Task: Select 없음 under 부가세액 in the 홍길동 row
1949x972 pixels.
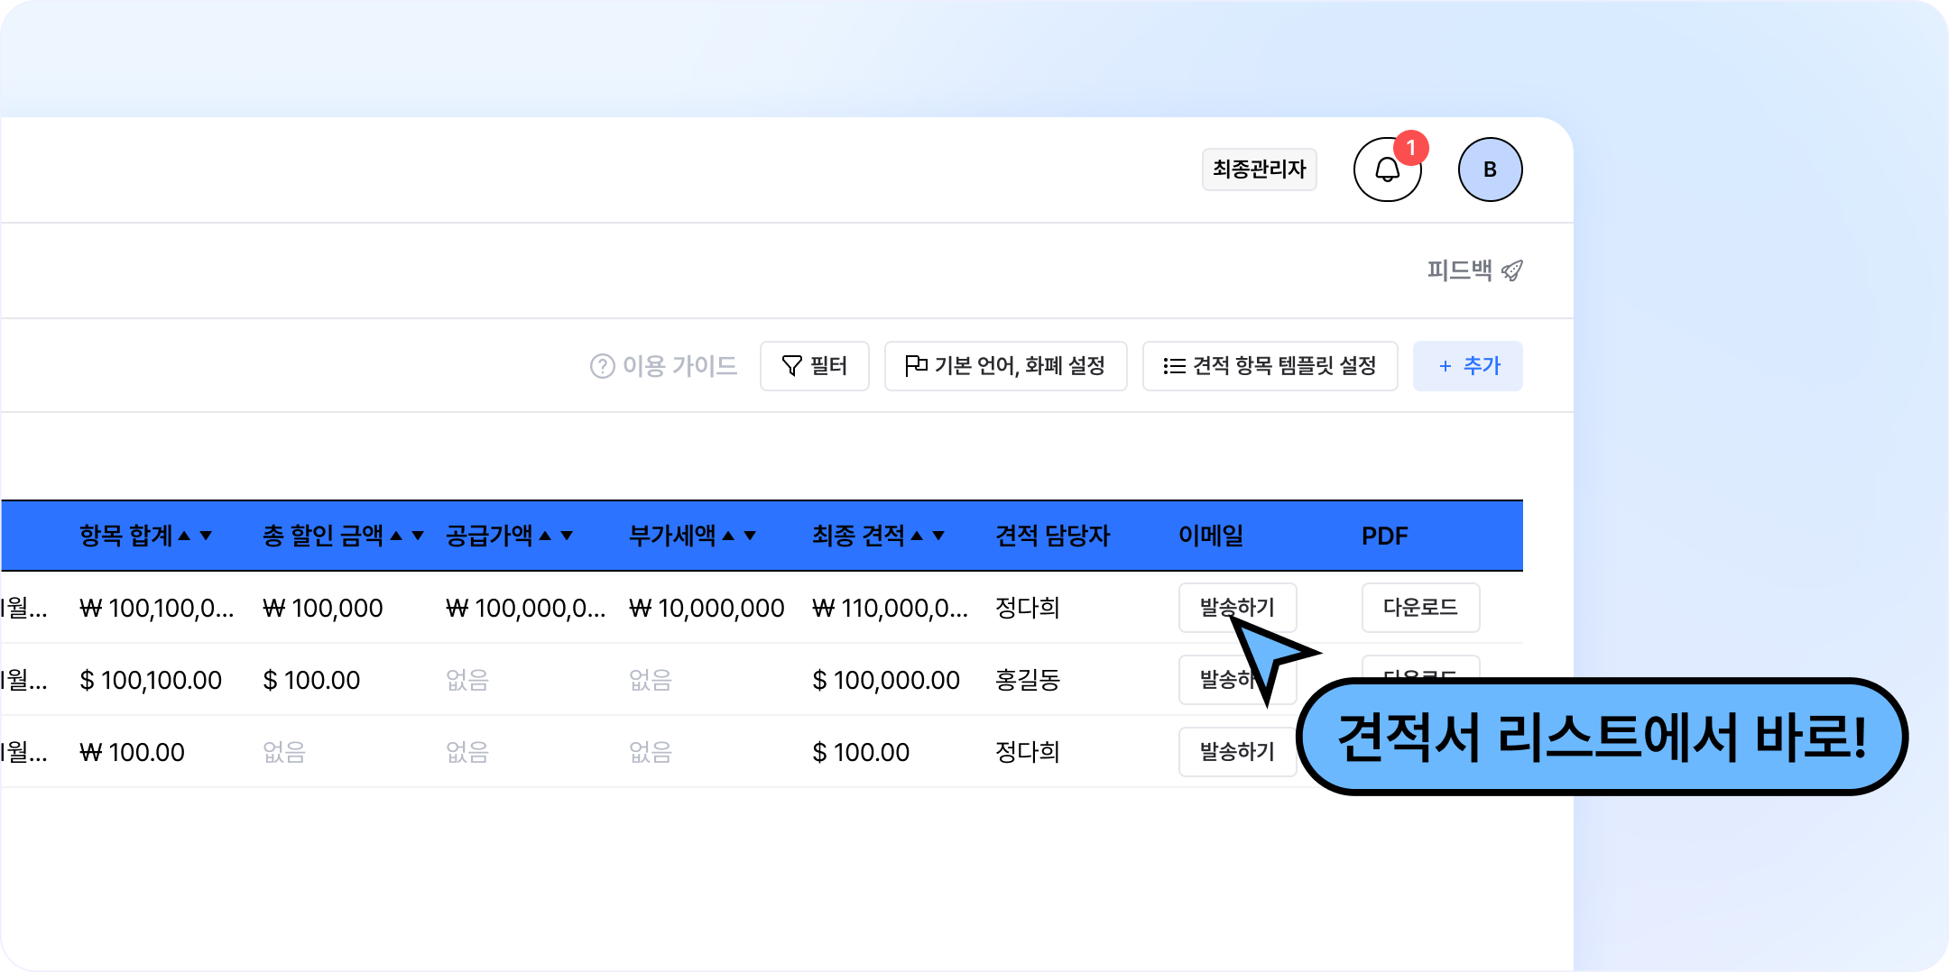Action: (x=651, y=680)
